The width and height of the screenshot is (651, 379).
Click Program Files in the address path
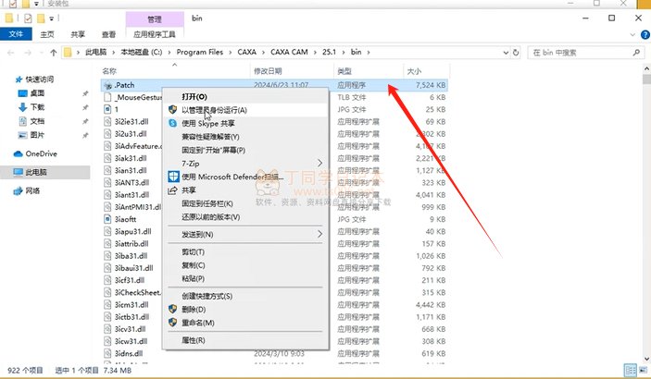tap(200, 53)
